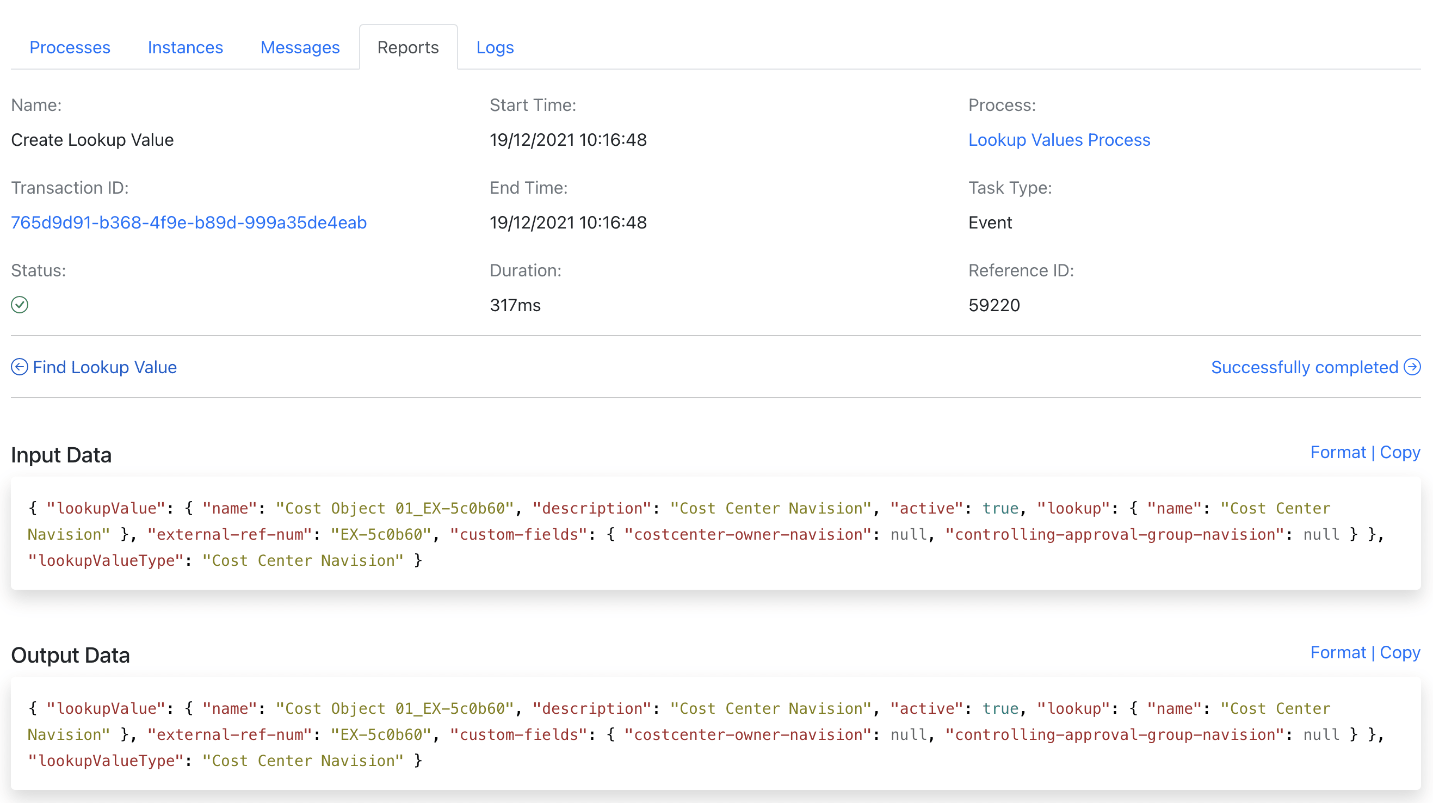Click inside the Output Data JSON block

(668, 734)
